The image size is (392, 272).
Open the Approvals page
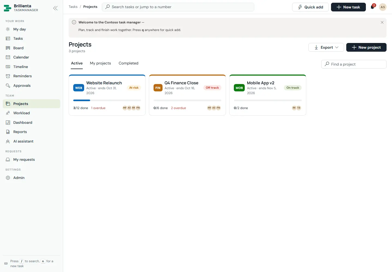pyautogui.click(x=31, y=85)
